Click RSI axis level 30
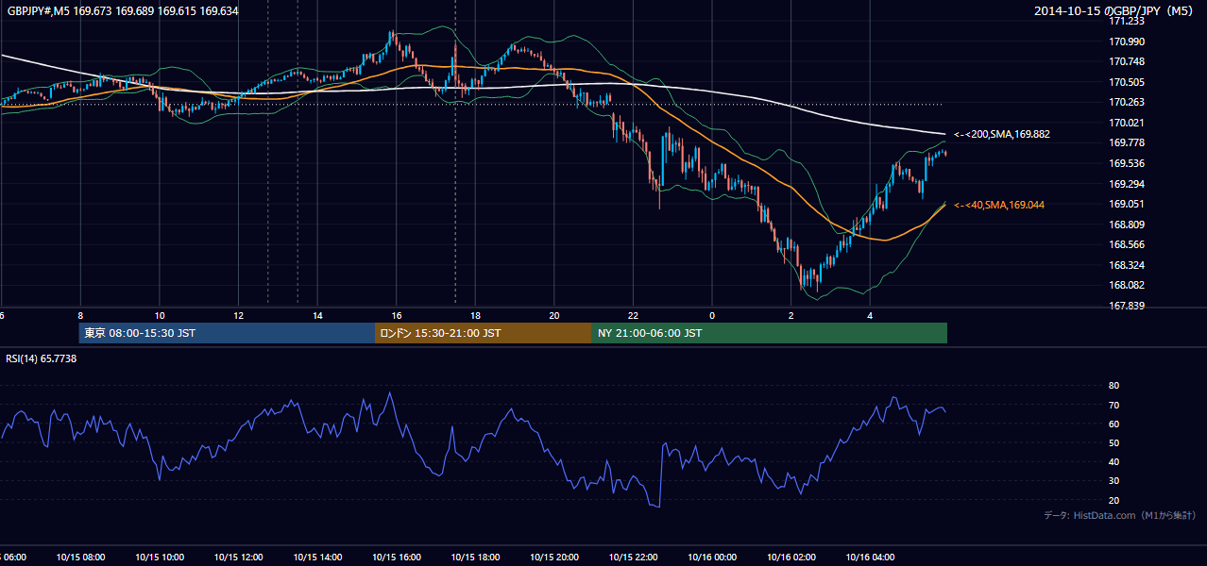1207x566 pixels. click(x=1114, y=481)
